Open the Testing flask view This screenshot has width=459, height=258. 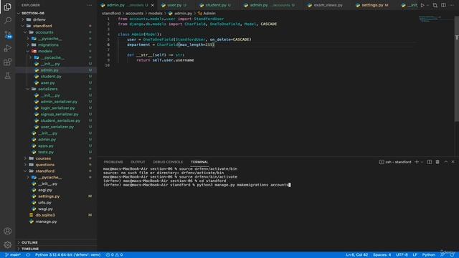tap(8, 75)
